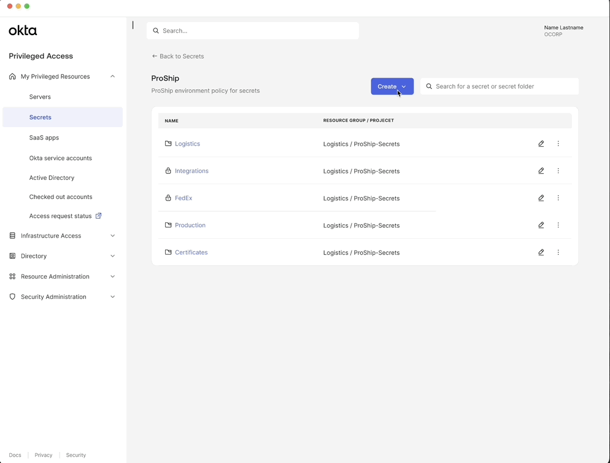Open more options for FedEx row
610x463 pixels.
[558, 198]
